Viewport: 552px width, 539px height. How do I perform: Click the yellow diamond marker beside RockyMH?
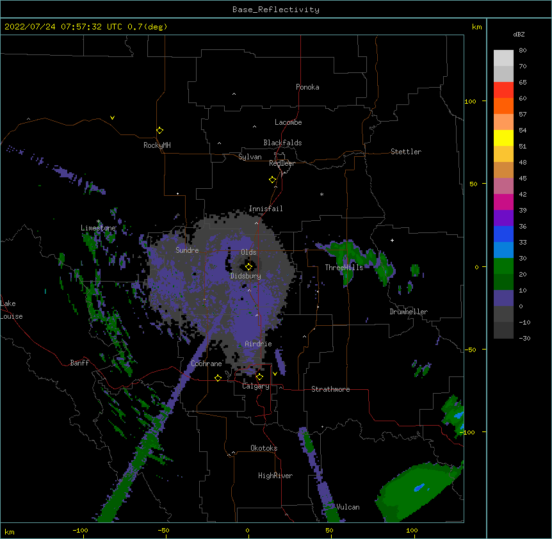pyautogui.click(x=159, y=131)
